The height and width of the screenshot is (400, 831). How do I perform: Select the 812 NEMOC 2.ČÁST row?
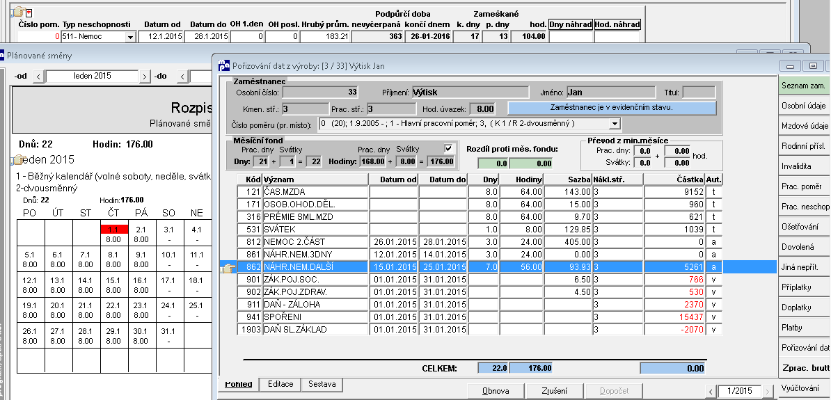[x=480, y=241]
